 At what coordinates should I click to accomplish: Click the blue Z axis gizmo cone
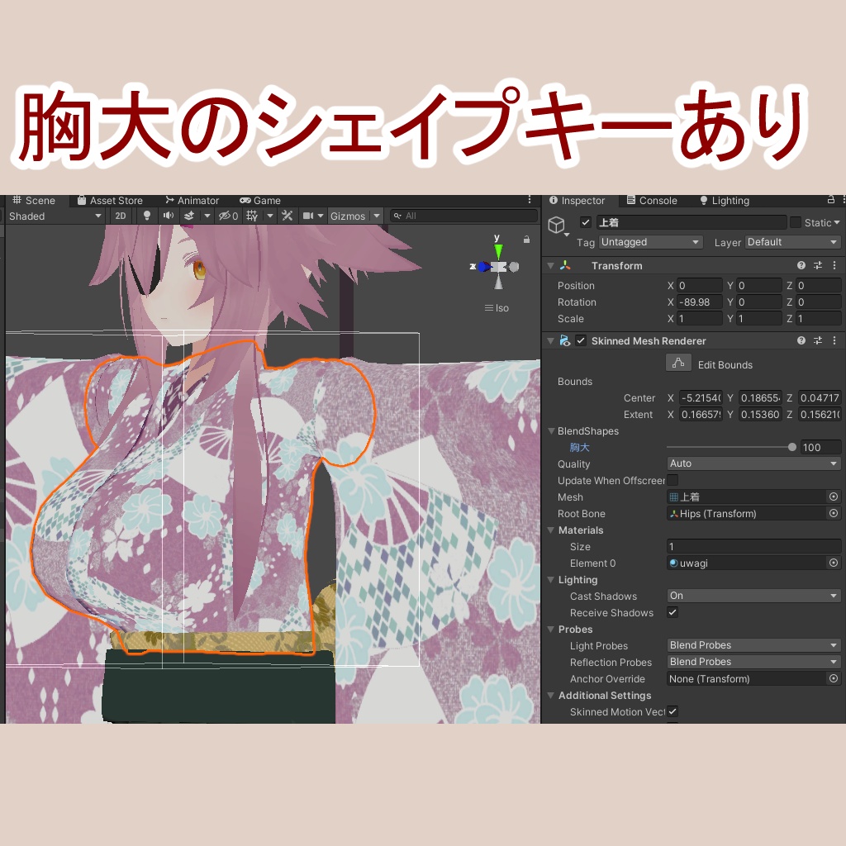(x=482, y=267)
